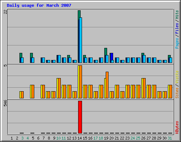The height and width of the screenshot is (142, 181).
Task: Click day label '19' on the x-axis
Action: [x=106, y=138]
